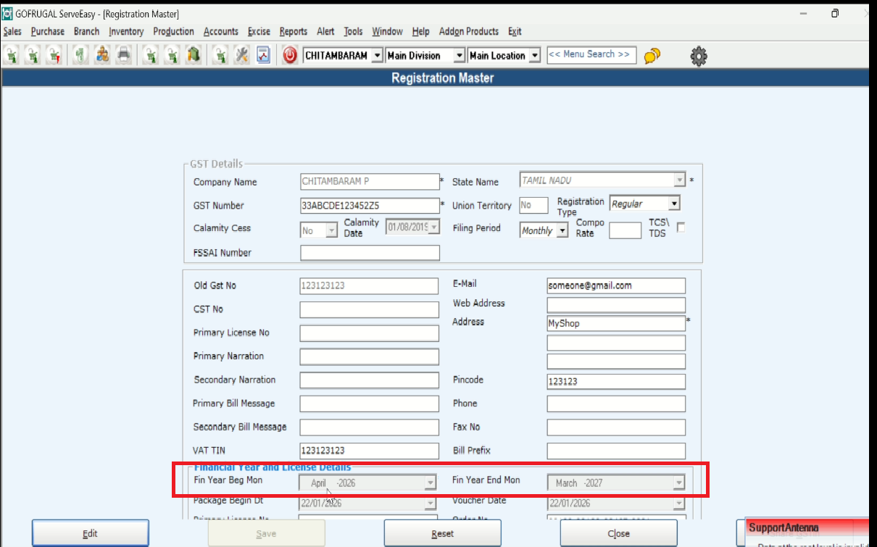This screenshot has height=547, width=877.
Task: Open the yellow chat bubbles icon
Action: 652,56
